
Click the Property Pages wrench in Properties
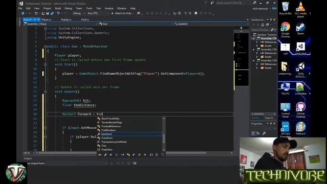click(x=264, y=133)
